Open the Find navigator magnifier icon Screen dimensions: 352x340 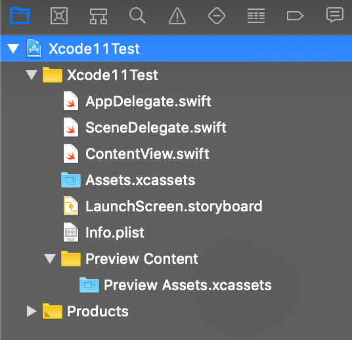point(137,16)
